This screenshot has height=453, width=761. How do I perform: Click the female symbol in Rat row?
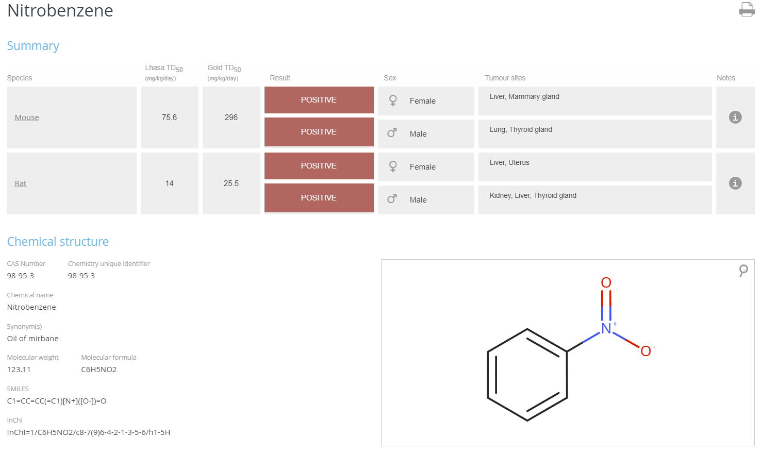(x=393, y=166)
